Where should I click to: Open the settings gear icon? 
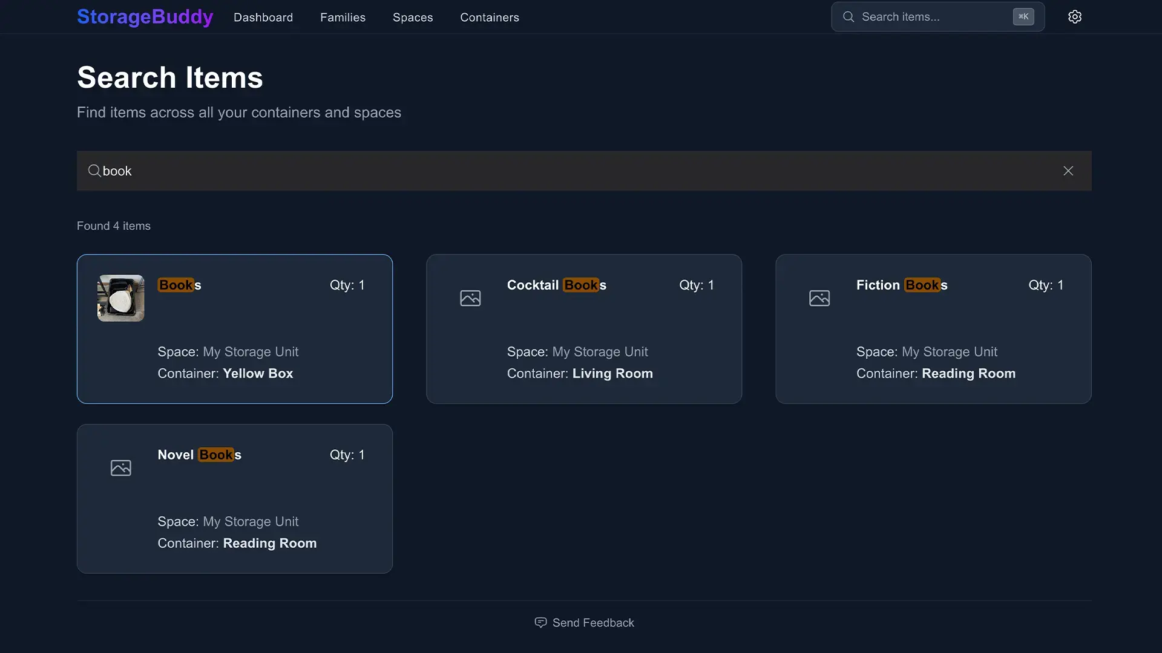pos(1074,17)
